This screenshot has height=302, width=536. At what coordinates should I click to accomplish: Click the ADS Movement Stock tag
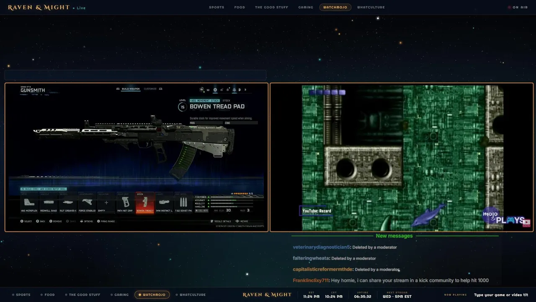[204, 101]
